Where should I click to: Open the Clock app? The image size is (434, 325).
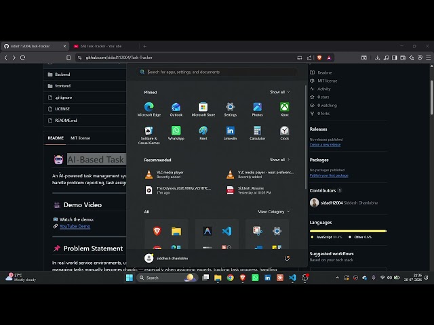point(285,133)
